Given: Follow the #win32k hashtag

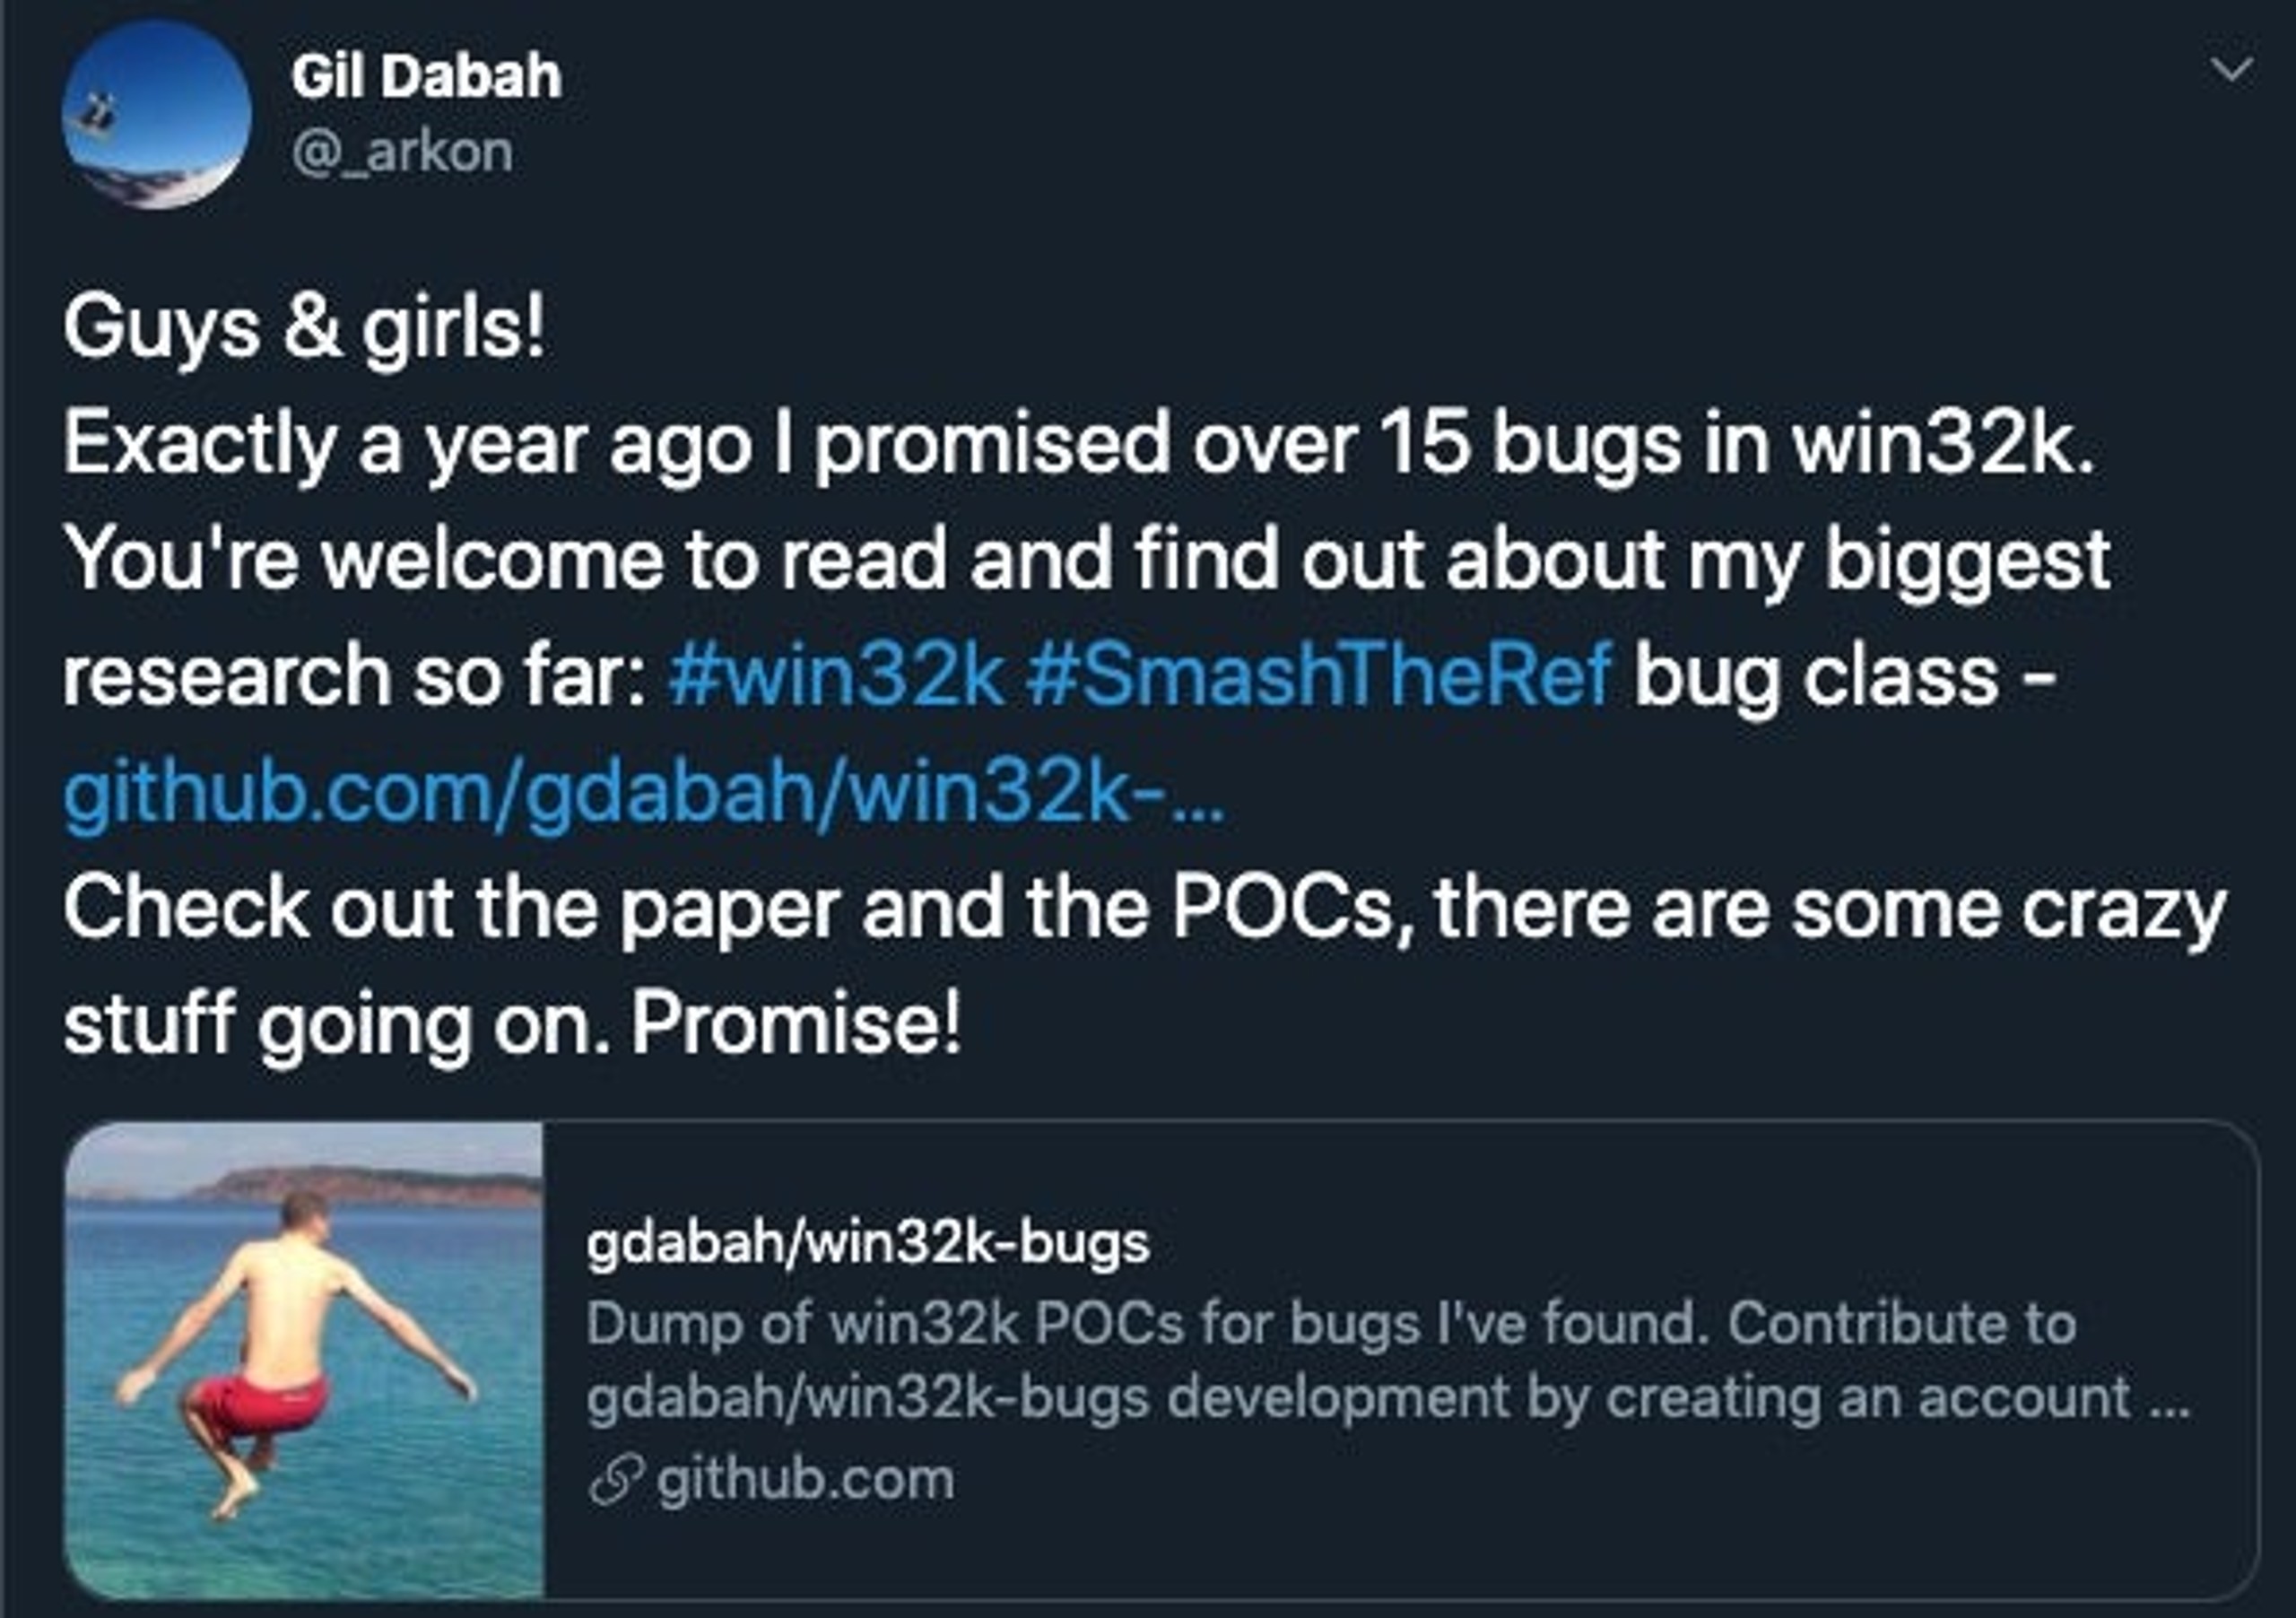Looking at the screenshot, I should (836, 675).
